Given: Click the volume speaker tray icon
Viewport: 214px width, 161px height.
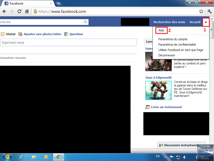Looking at the screenshot, I should (185, 157).
